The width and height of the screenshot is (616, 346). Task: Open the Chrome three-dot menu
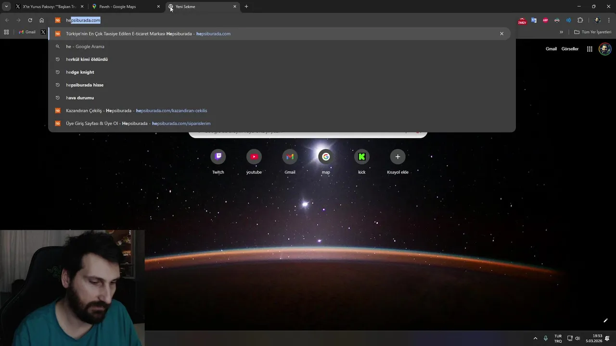[609, 20]
